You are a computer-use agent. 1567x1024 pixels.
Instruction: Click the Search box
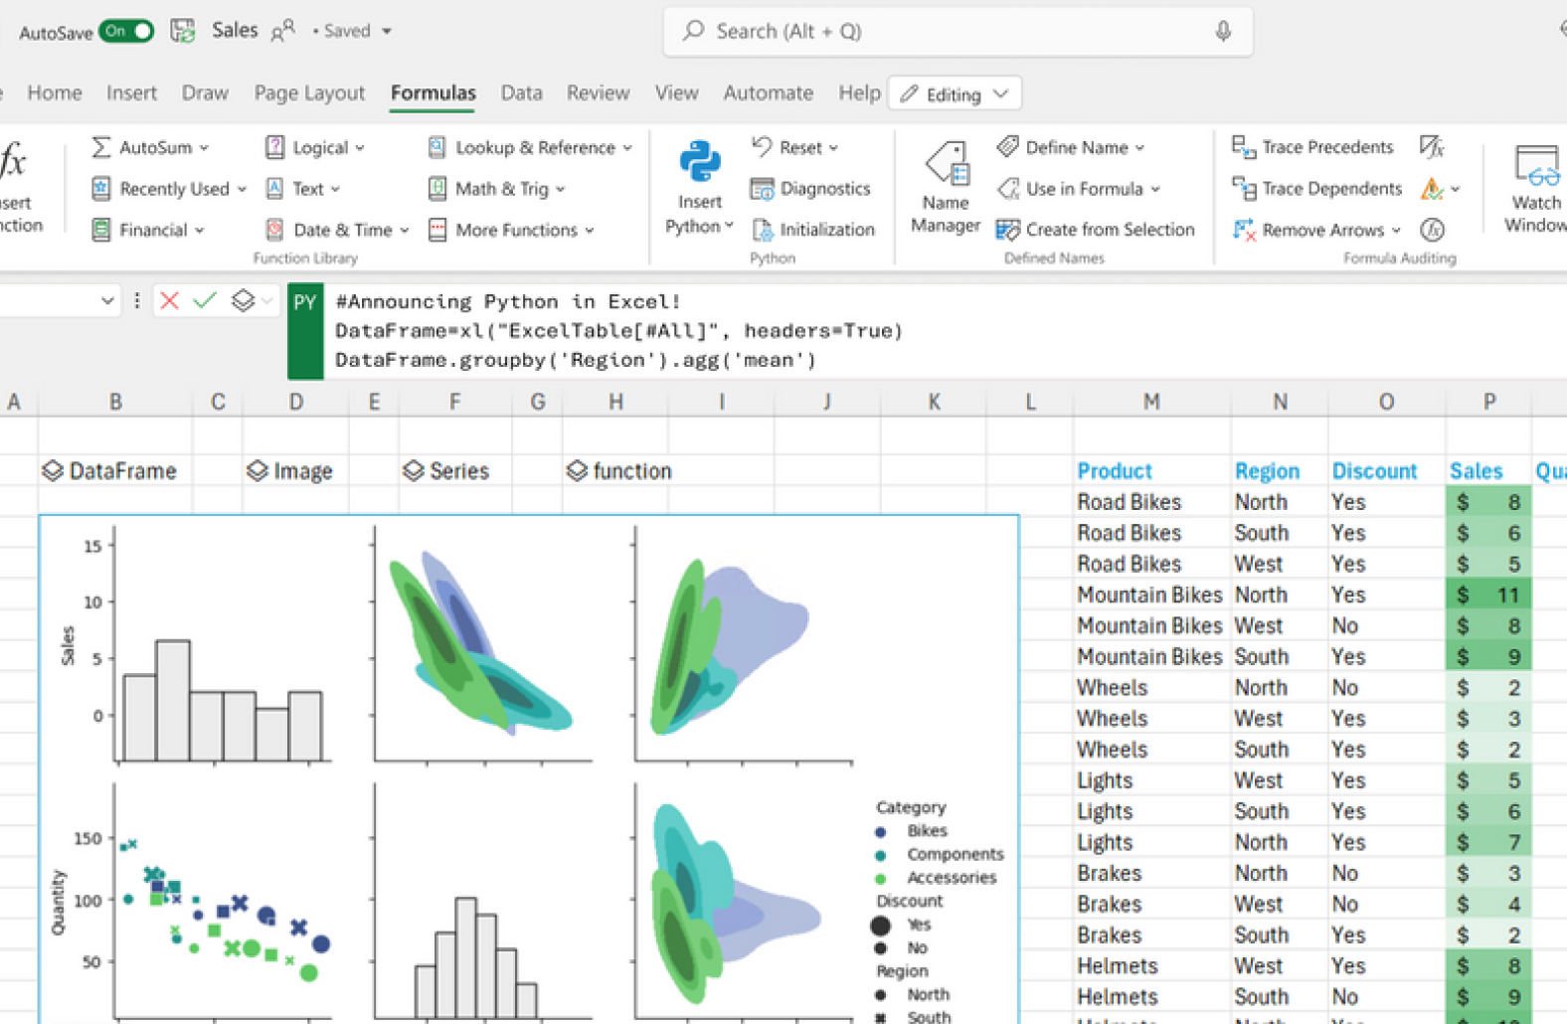coord(958,31)
